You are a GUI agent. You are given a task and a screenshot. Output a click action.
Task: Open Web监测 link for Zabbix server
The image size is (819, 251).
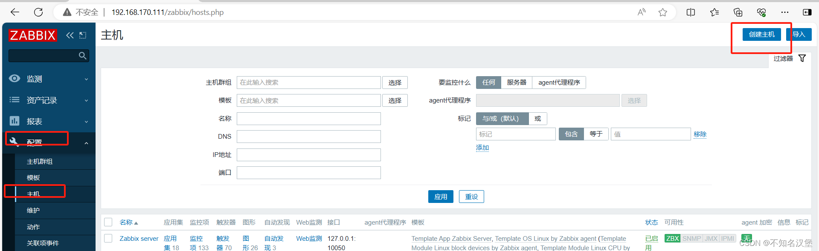(309, 238)
